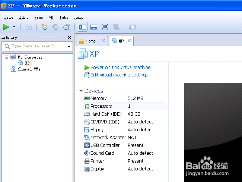Click the Memory device icon
Image resolution: width=242 pixels, height=182 pixels.
pyautogui.click(x=87, y=98)
